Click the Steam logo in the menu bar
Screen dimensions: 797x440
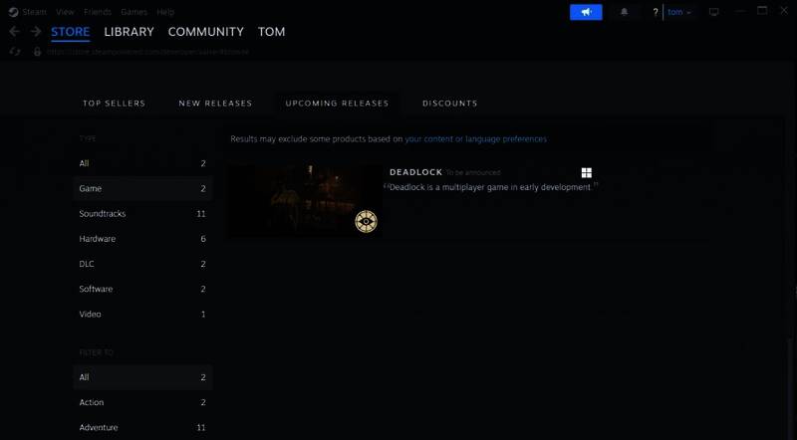point(13,12)
